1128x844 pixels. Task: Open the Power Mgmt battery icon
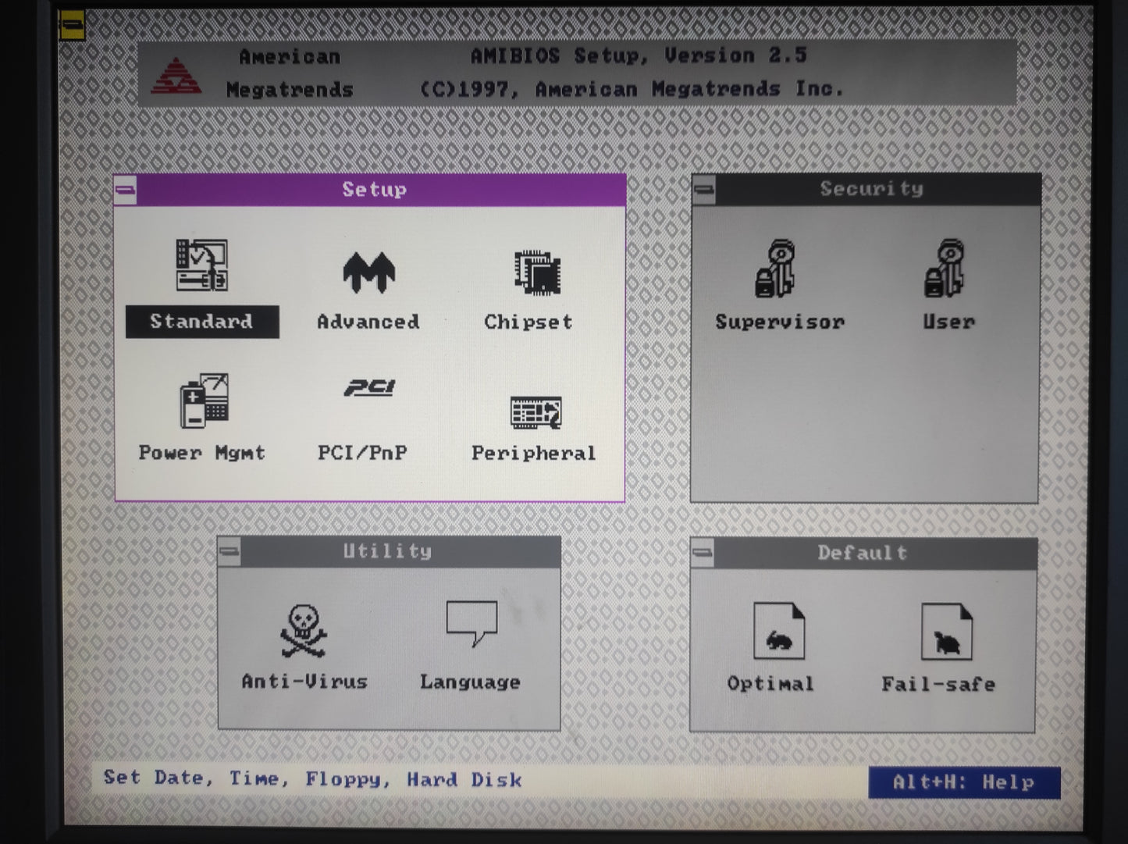click(x=203, y=401)
